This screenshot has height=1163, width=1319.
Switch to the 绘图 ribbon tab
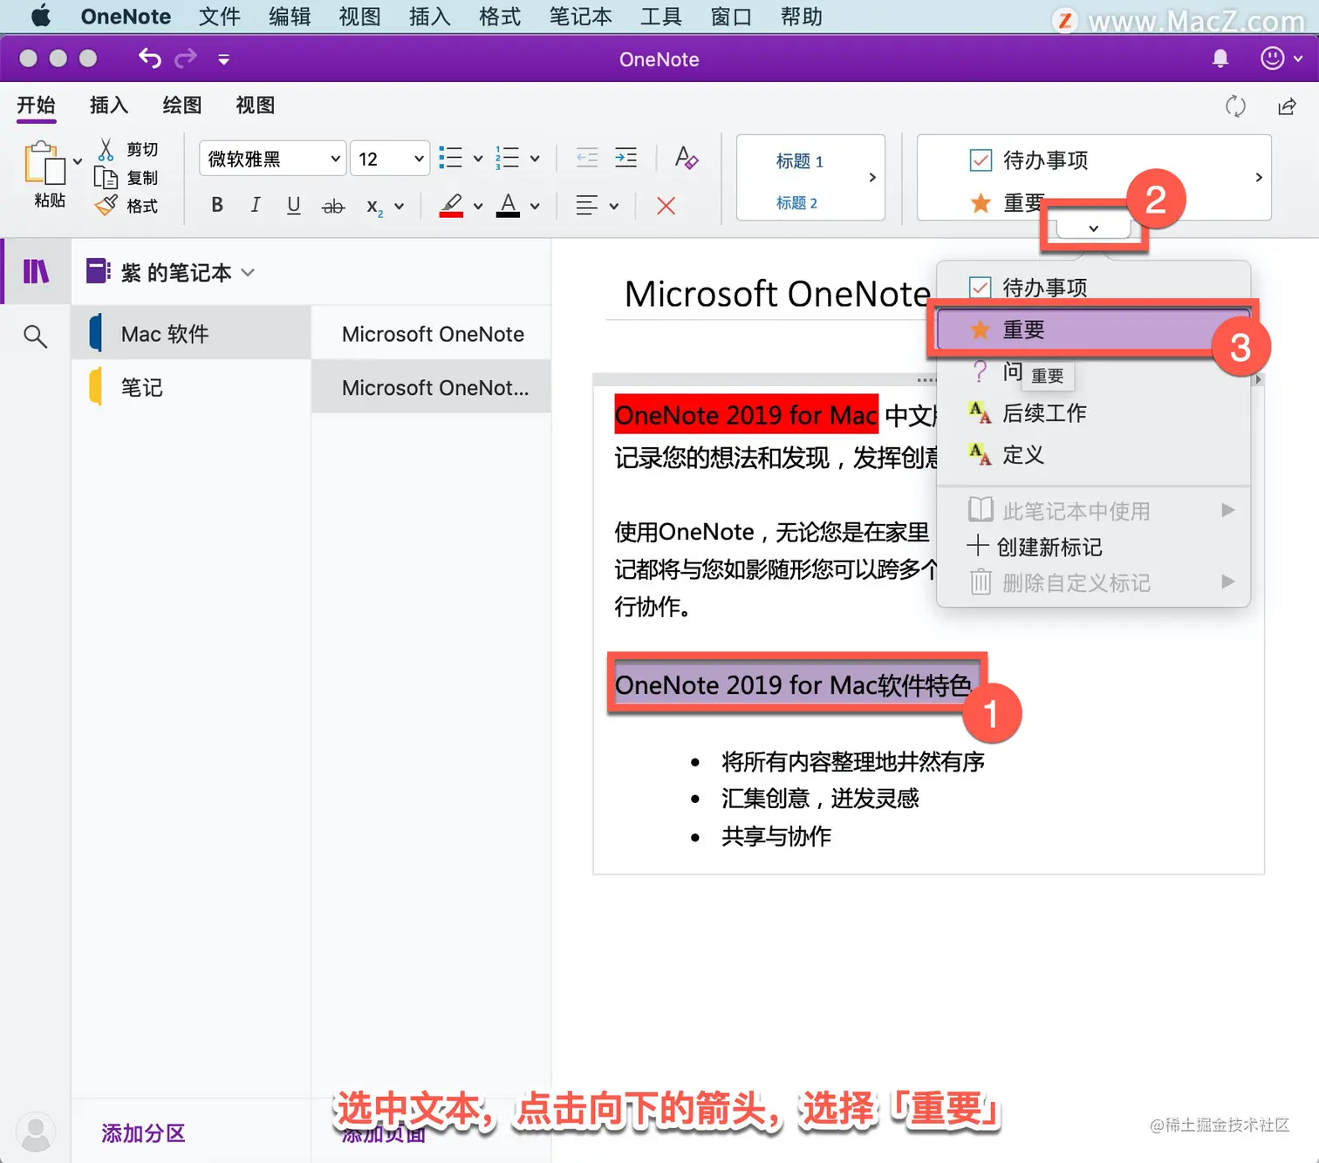tap(182, 105)
